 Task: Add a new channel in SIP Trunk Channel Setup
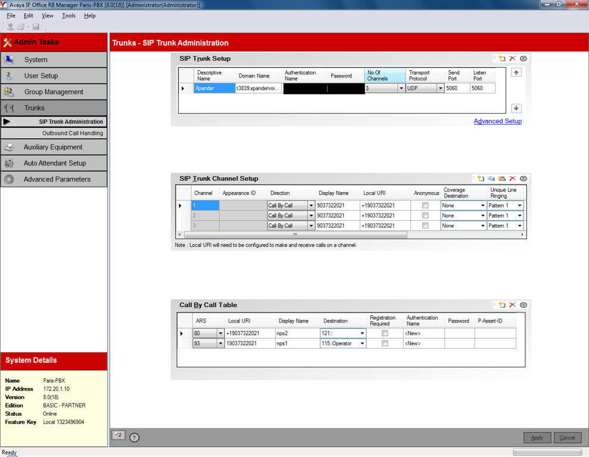(481, 179)
